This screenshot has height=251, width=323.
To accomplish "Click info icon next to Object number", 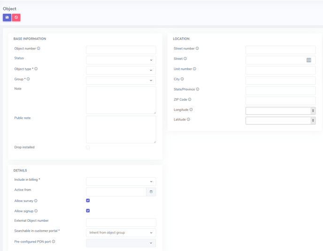I will [x=38, y=49].
